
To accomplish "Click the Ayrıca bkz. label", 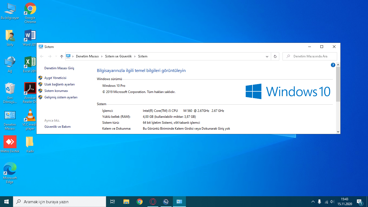I will [52, 120].
